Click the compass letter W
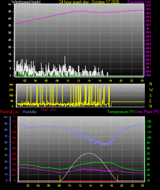Viewport: 160px width, 190px height. tap(151, 90)
